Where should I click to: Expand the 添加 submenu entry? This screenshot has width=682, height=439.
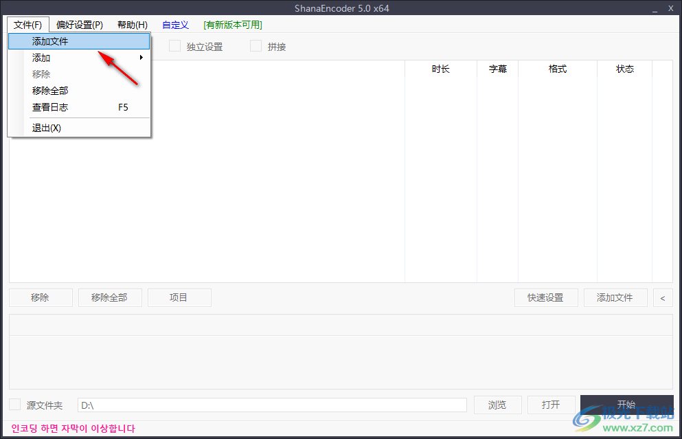pyautogui.click(x=79, y=58)
